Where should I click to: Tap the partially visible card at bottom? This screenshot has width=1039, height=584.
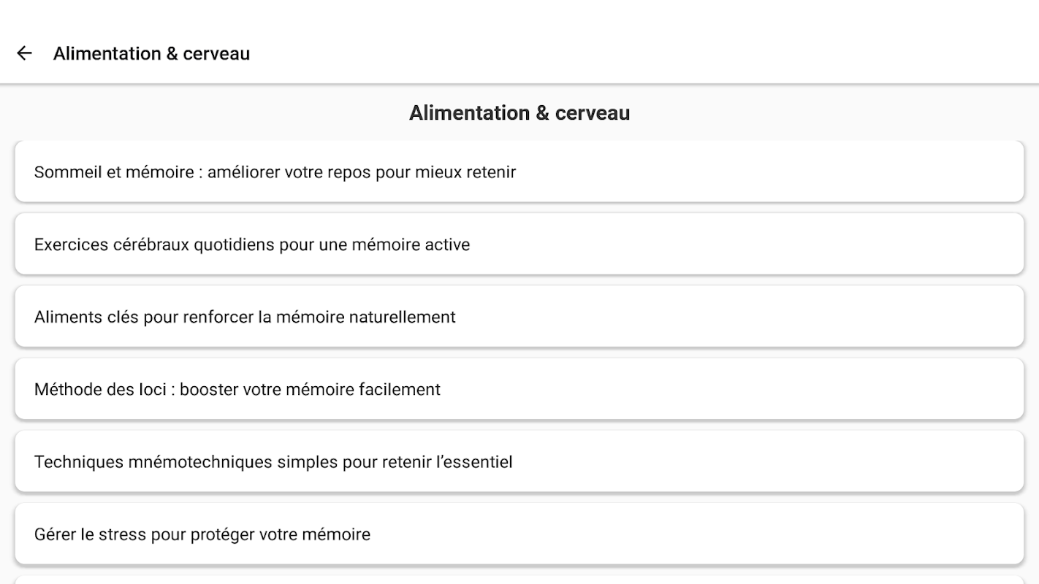point(519,580)
